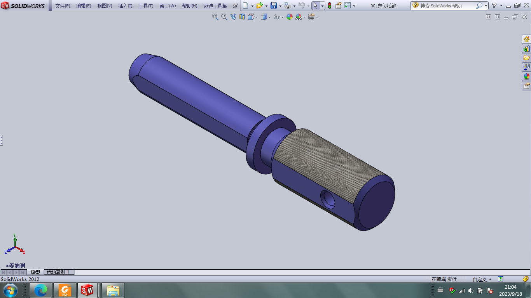This screenshot has height=298, width=531.
Task: Click the View Orientation icon
Action: tap(251, 17)
